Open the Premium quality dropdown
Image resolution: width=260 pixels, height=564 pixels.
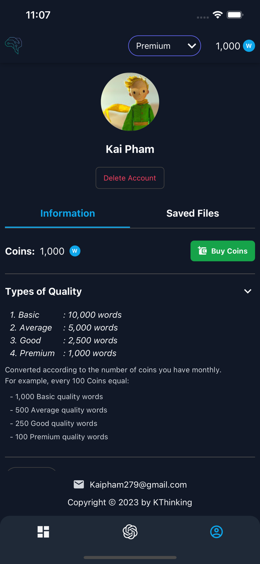[164, 46]
